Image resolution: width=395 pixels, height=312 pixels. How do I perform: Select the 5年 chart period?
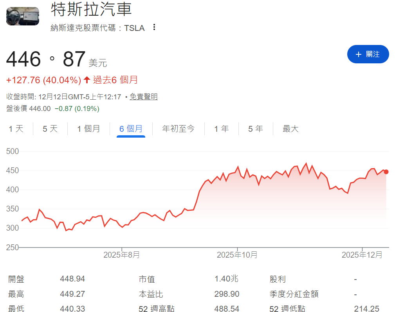255,128
